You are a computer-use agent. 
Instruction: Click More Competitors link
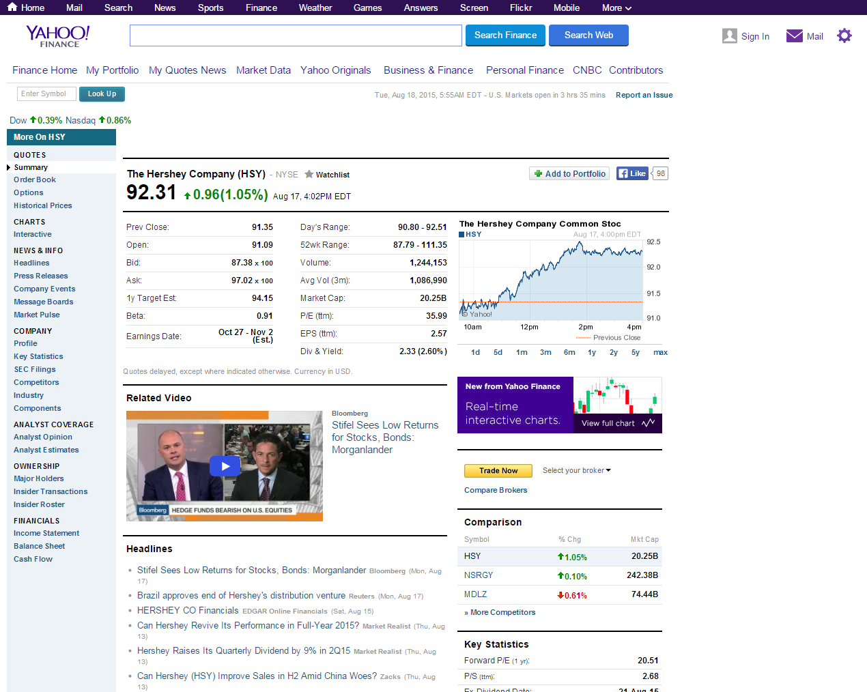click(x=502, y=612)
